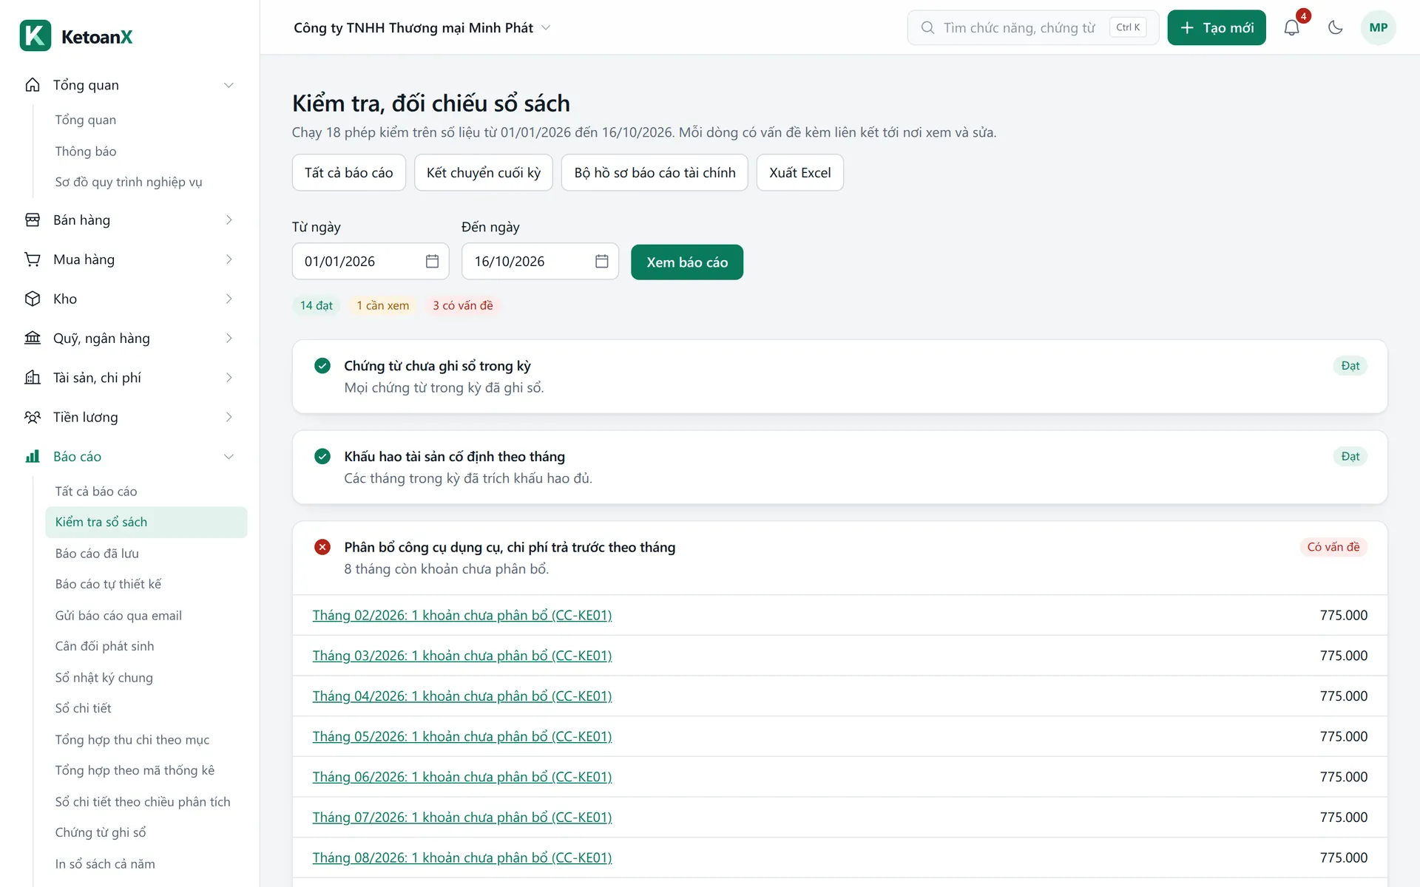Click the Từ ngày date field
Viewport: 1420px width, 887px height.
371,261
